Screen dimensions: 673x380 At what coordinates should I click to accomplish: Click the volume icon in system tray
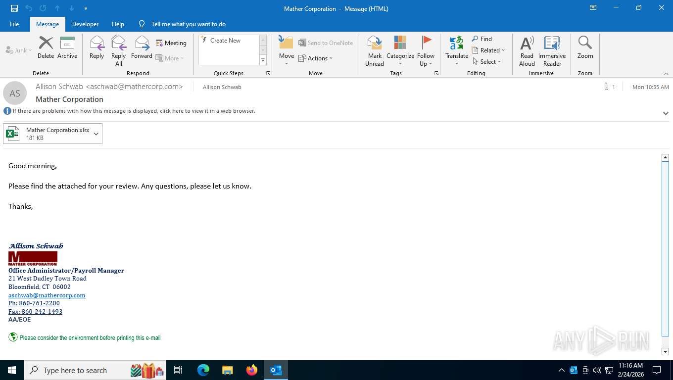(x=597, y=370)
